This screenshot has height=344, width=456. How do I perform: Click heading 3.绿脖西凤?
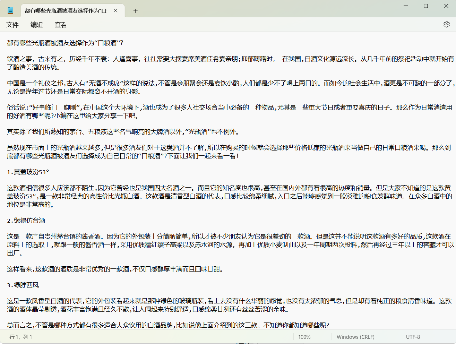click(23, 285)
